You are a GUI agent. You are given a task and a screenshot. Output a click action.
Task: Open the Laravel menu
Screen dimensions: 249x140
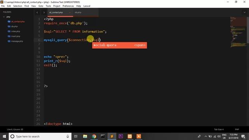pyautogui.click(x=87, y=6)
